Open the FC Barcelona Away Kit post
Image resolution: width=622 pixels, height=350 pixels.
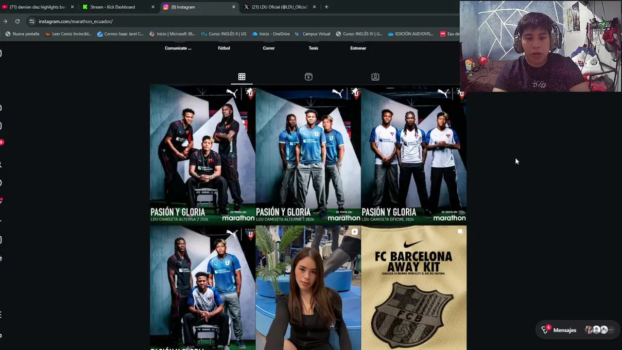pyautogui.click(x=414, y=288)
